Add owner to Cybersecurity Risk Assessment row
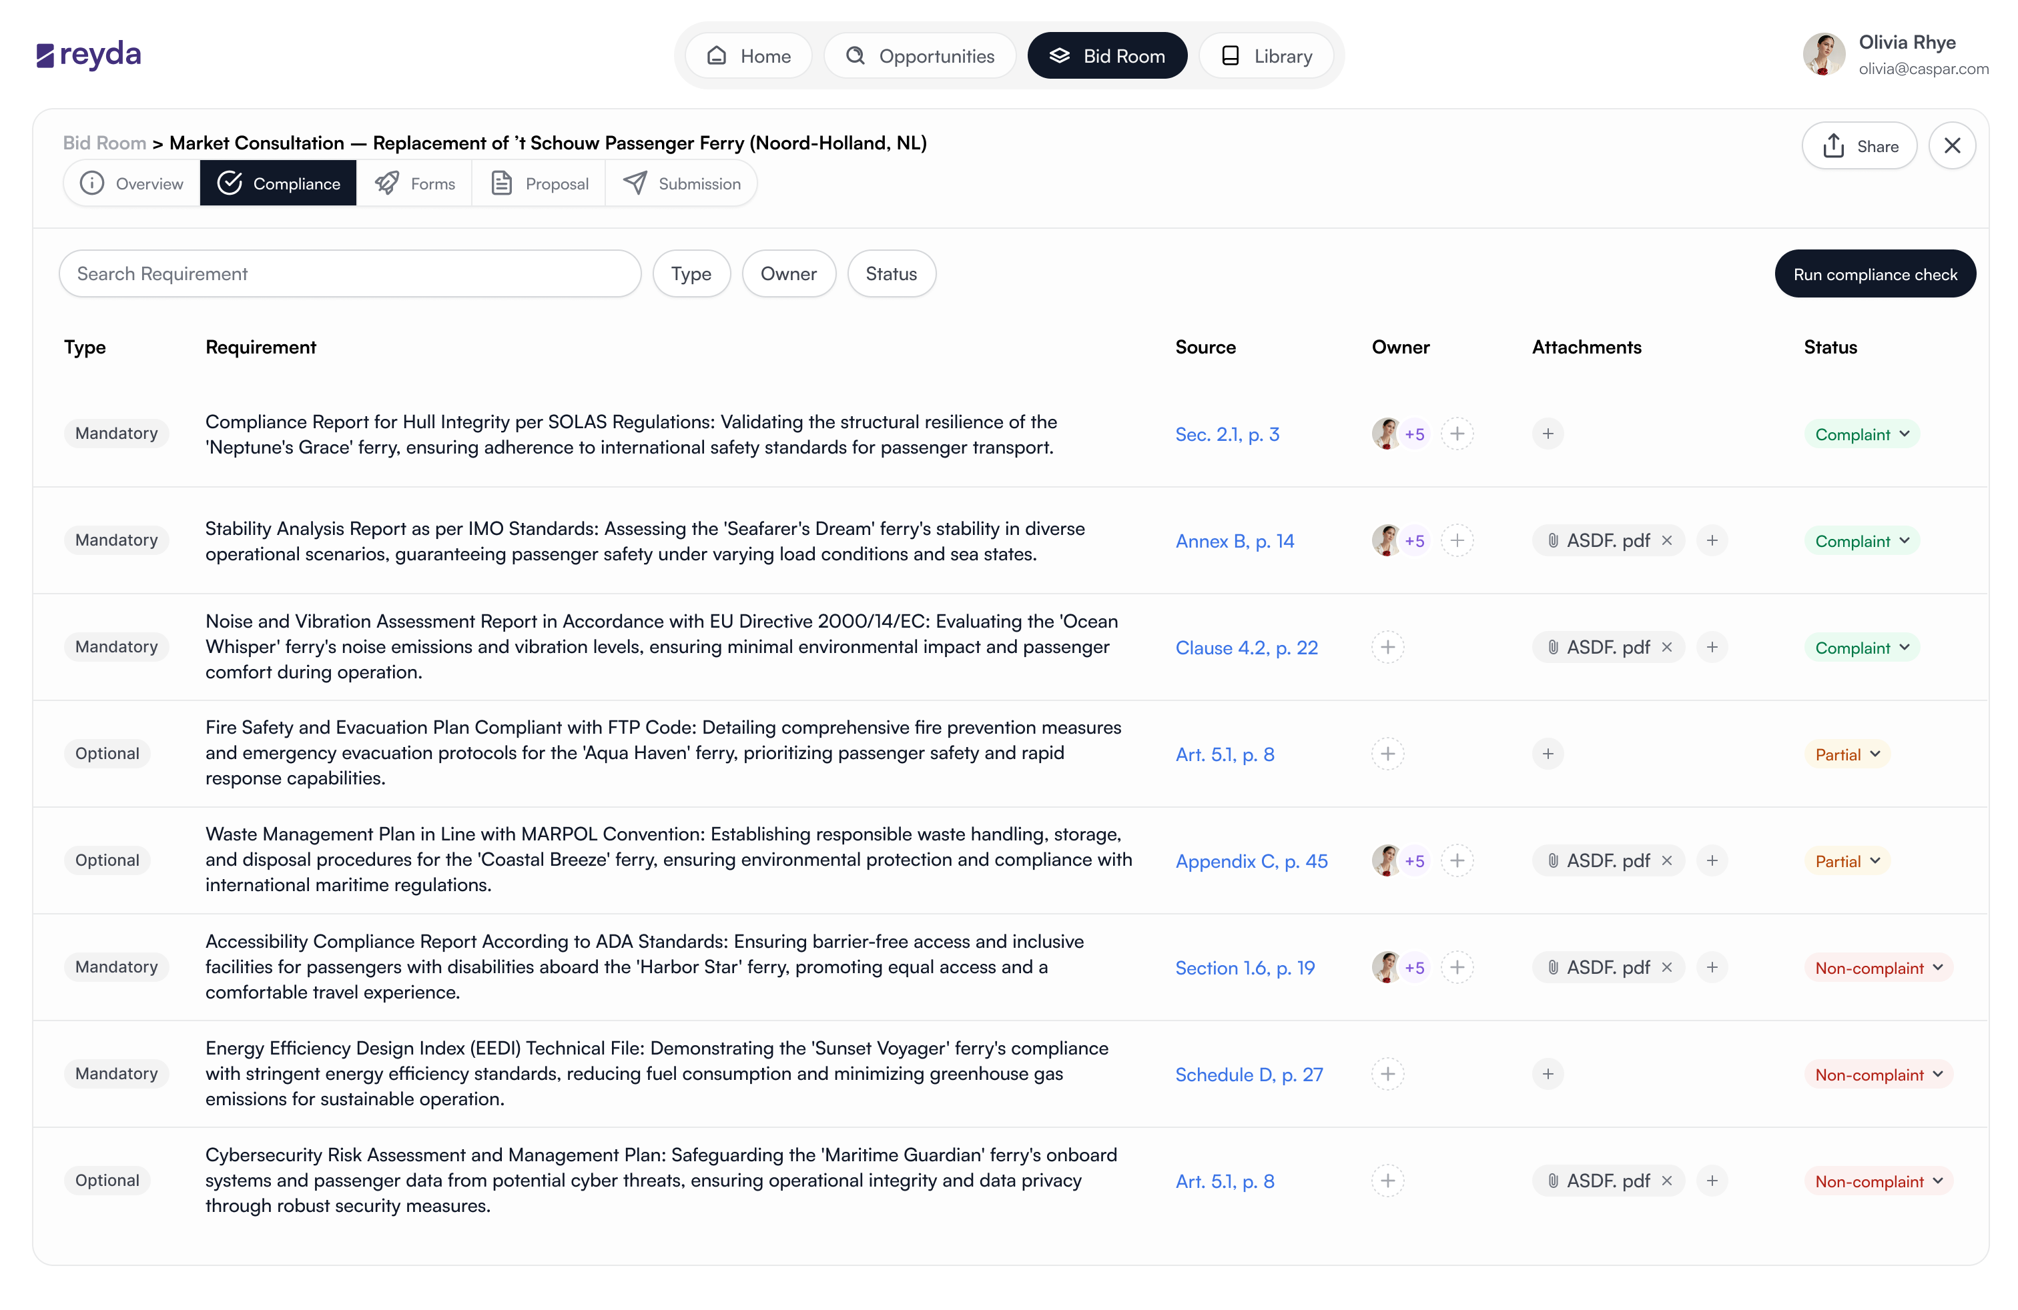The width and height of the screenshot is (2018, 1310). [1388, 1181]
